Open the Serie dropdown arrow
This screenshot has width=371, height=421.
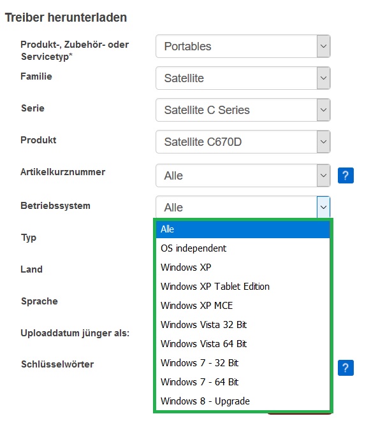tap(323, 110)
